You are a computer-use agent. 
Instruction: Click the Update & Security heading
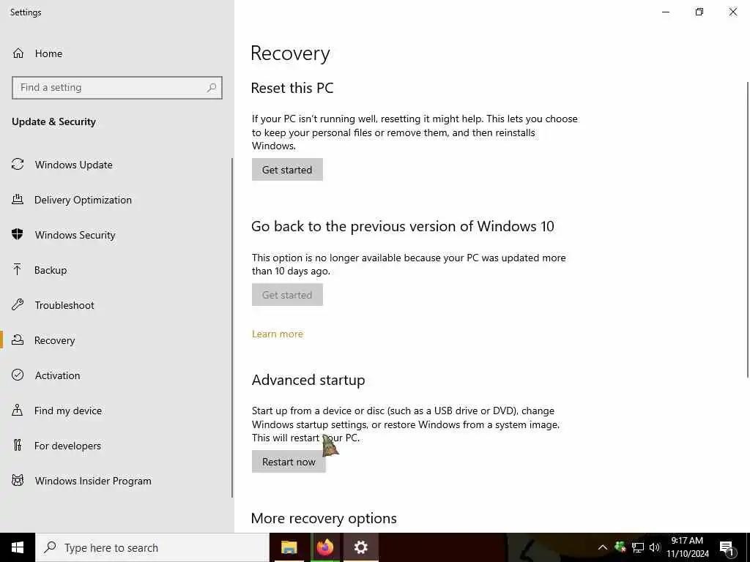pos(53,122)
